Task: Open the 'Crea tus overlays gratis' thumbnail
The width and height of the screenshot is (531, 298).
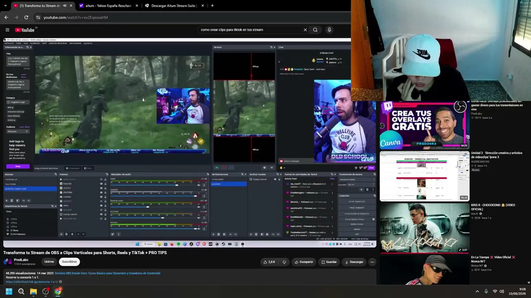Action: (x=424, y=125)
